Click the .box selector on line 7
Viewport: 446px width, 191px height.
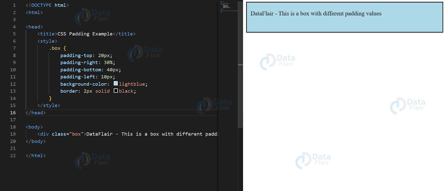(54, 48)
